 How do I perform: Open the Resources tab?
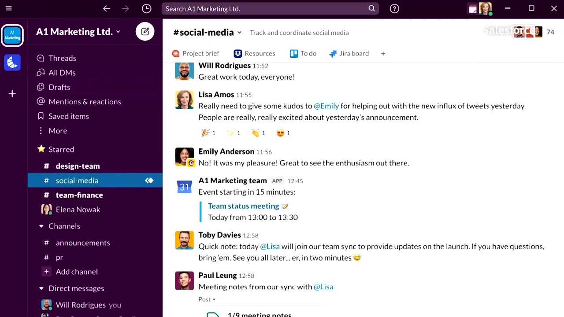[254, 53]
